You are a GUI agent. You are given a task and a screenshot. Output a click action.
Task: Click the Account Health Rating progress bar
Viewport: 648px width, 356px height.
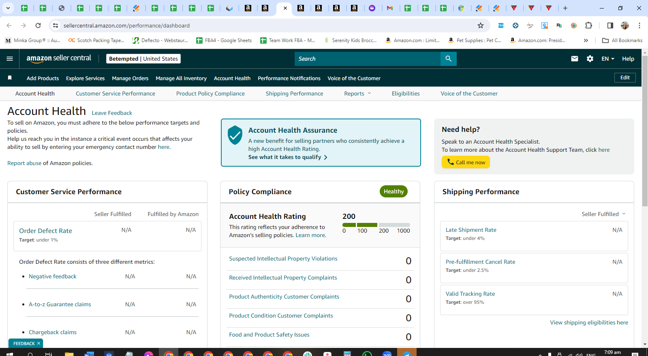click(376, 225)
